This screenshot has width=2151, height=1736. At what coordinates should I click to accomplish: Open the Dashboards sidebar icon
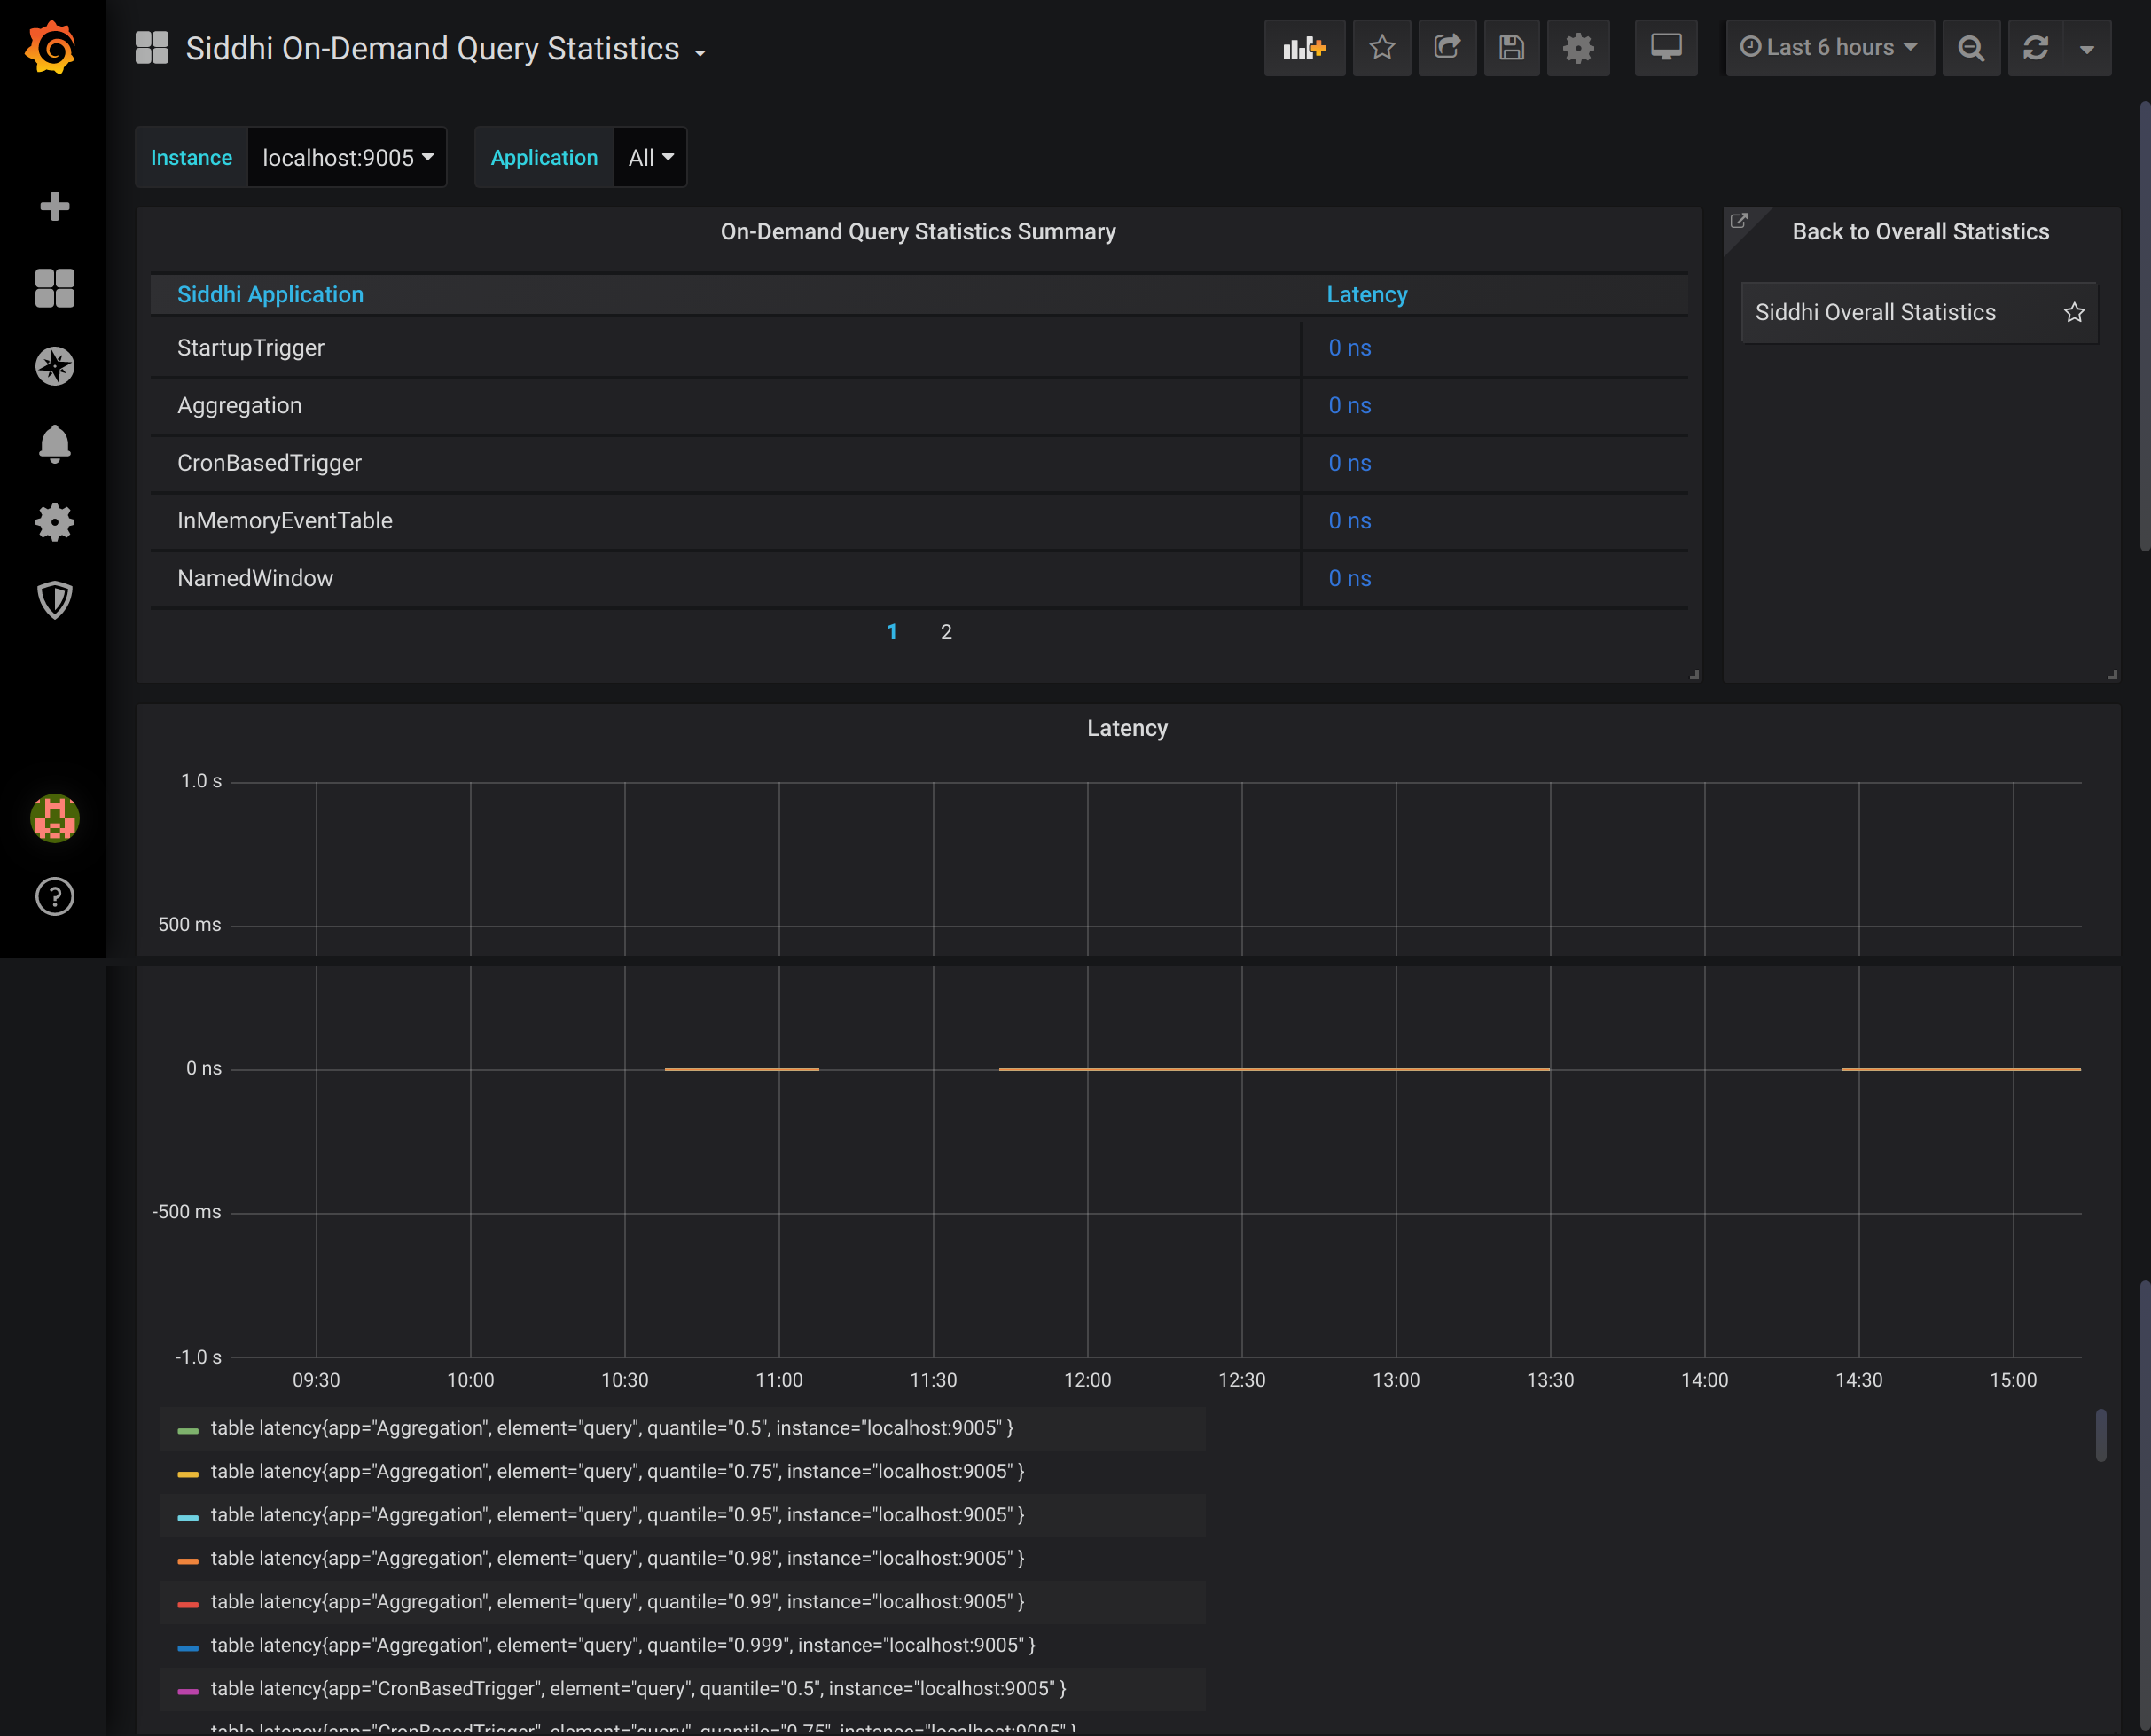(x=54, y=288)
